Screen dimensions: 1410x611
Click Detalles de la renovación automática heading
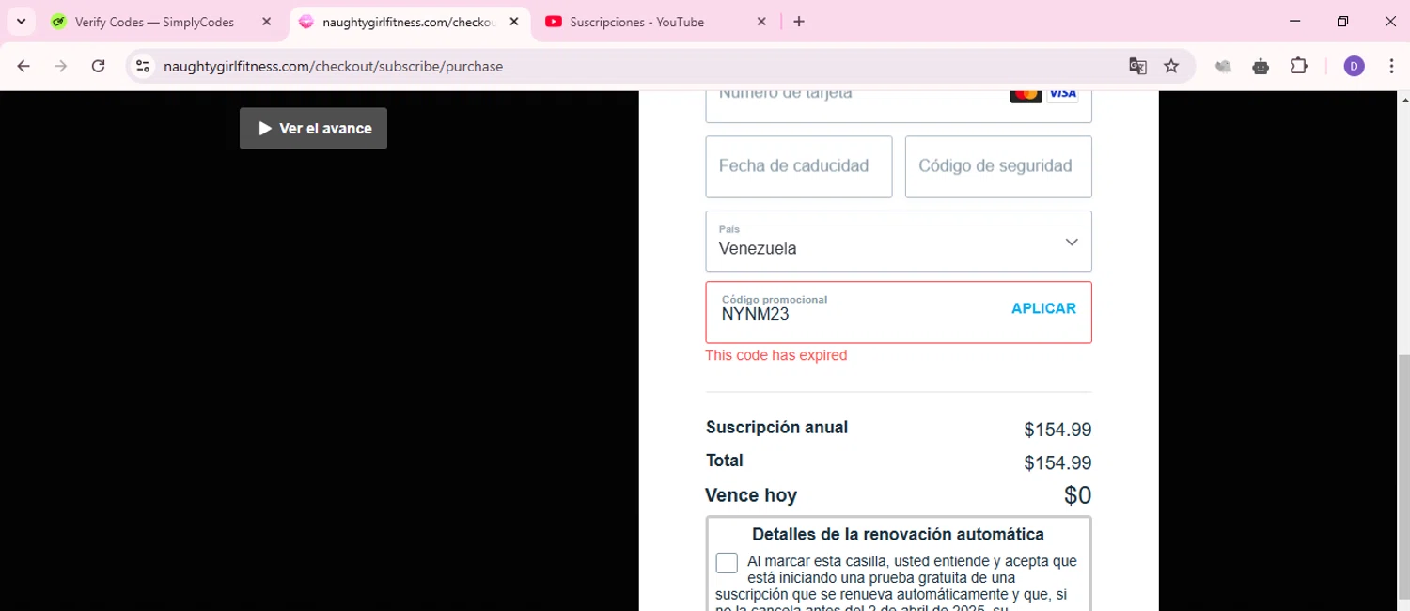(898, 534)
